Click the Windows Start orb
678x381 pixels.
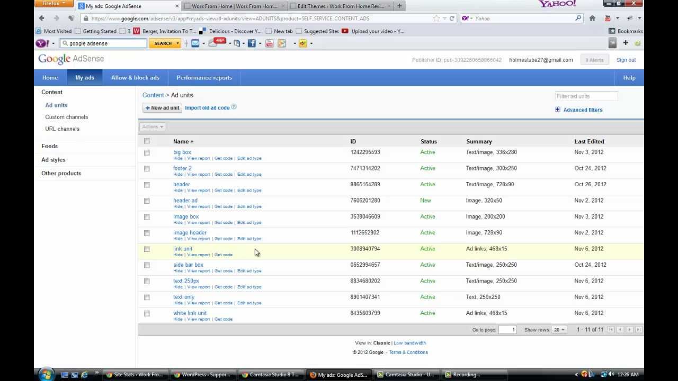[x=46, y=375]
